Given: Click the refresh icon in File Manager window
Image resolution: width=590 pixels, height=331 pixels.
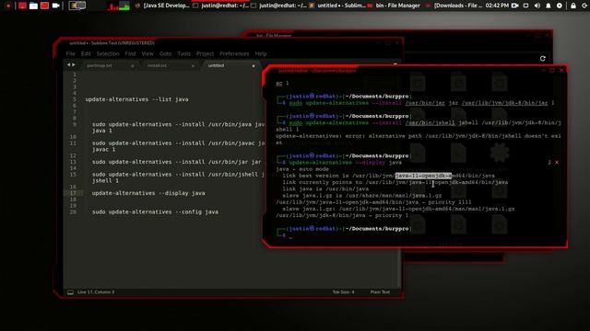Looking at the screenshot, I should (x=543, y=59).
